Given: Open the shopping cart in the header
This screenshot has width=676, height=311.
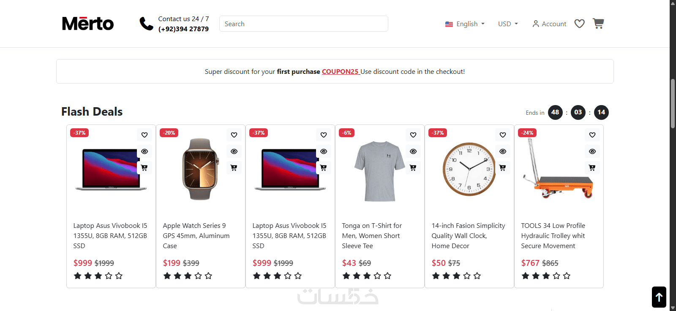Looking at the screenshot, I should point(598,24).
